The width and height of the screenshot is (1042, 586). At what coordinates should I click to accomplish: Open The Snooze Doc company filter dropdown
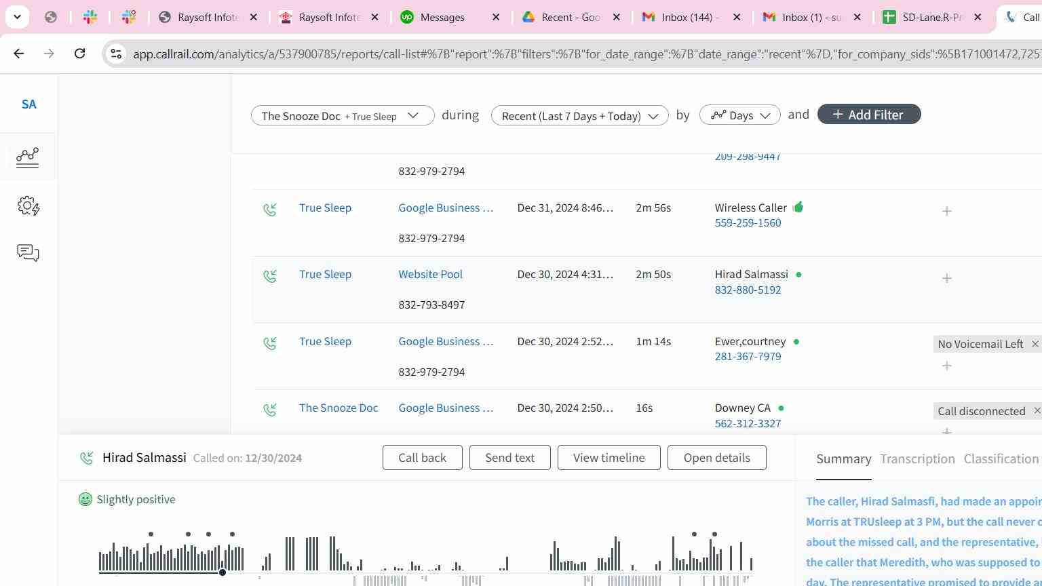[343, 115]
